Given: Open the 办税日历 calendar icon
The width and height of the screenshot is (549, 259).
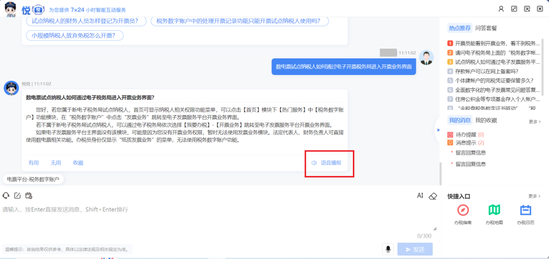Looking at the screenshot, I should pos(526,210).
